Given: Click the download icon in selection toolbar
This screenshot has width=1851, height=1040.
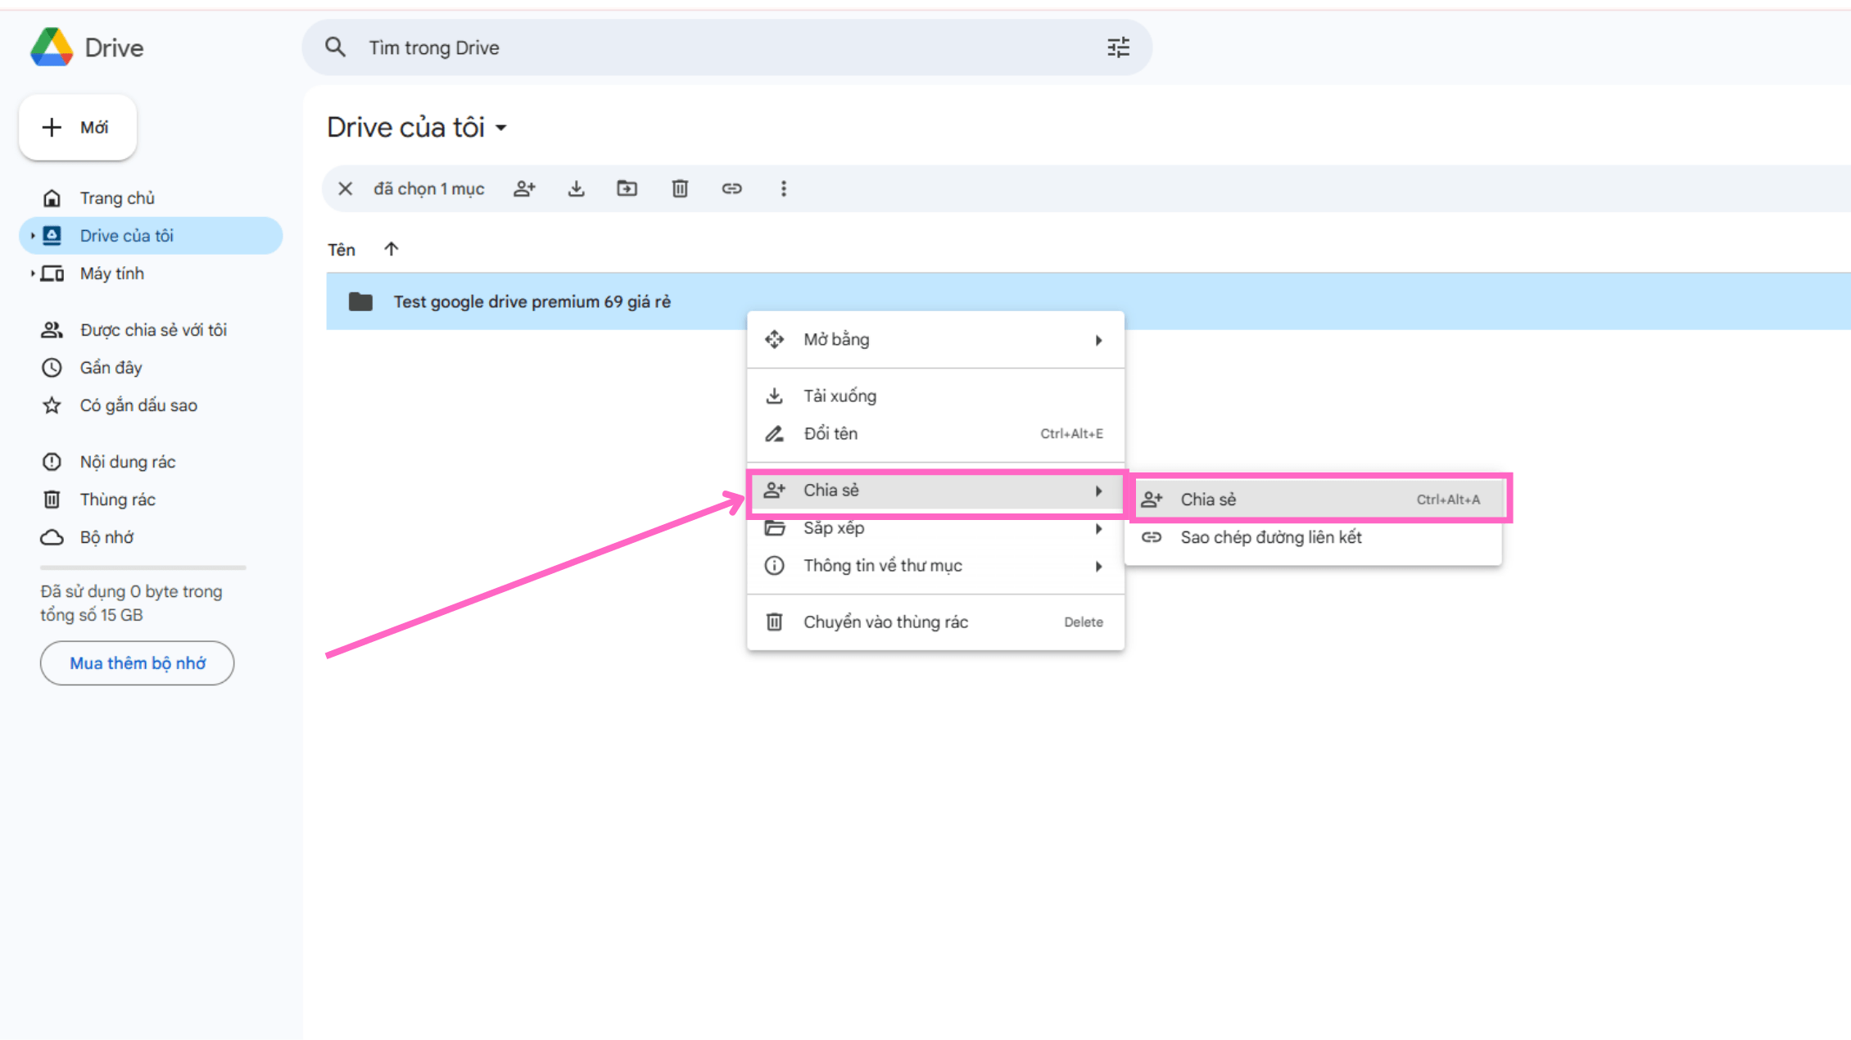Looking at the screenshot, I should [576, 189].
